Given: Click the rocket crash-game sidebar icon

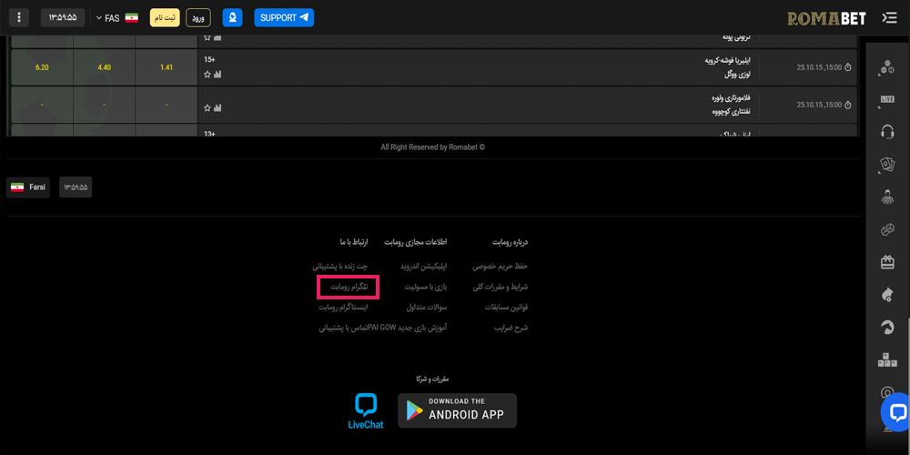Looking at the screenshot, I should (886, 295).
